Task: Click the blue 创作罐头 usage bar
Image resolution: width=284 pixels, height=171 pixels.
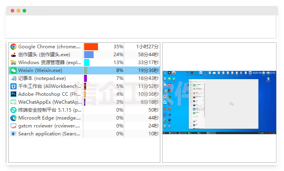Action: click(x=89, y=55)
